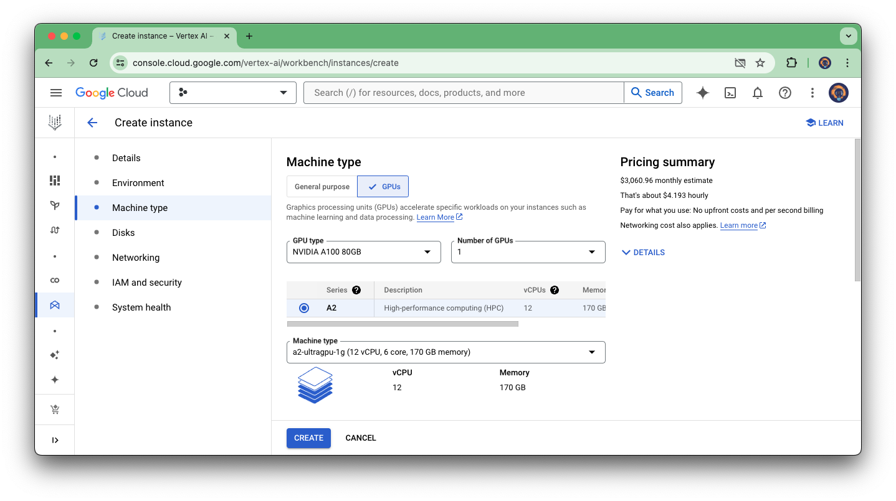This screenshot has width=896, height=501.
Task: Activate Cloud Shell terminal
Action: pyautogui.click(x=730, y=92)
